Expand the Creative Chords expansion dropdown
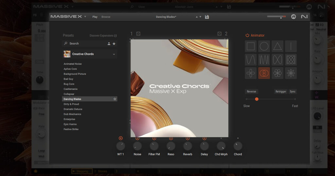Image resolution: width=335 pixels, height=176 pixels. (114, 54)
